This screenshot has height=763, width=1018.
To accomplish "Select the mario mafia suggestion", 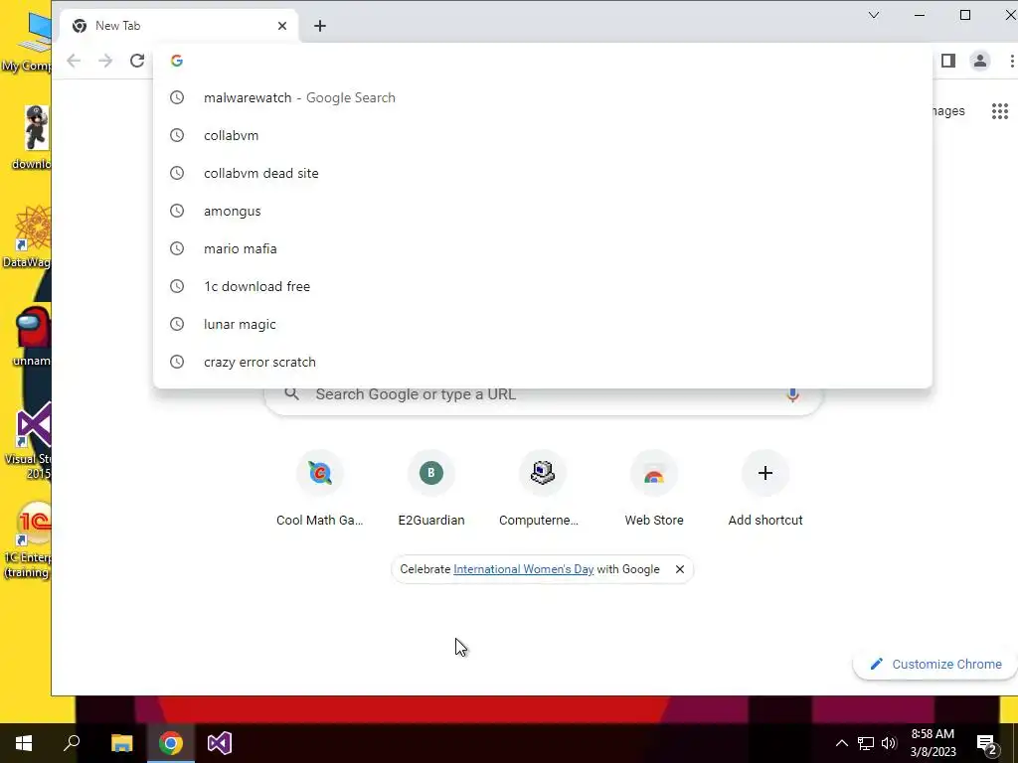I will [x=543, y=248].
